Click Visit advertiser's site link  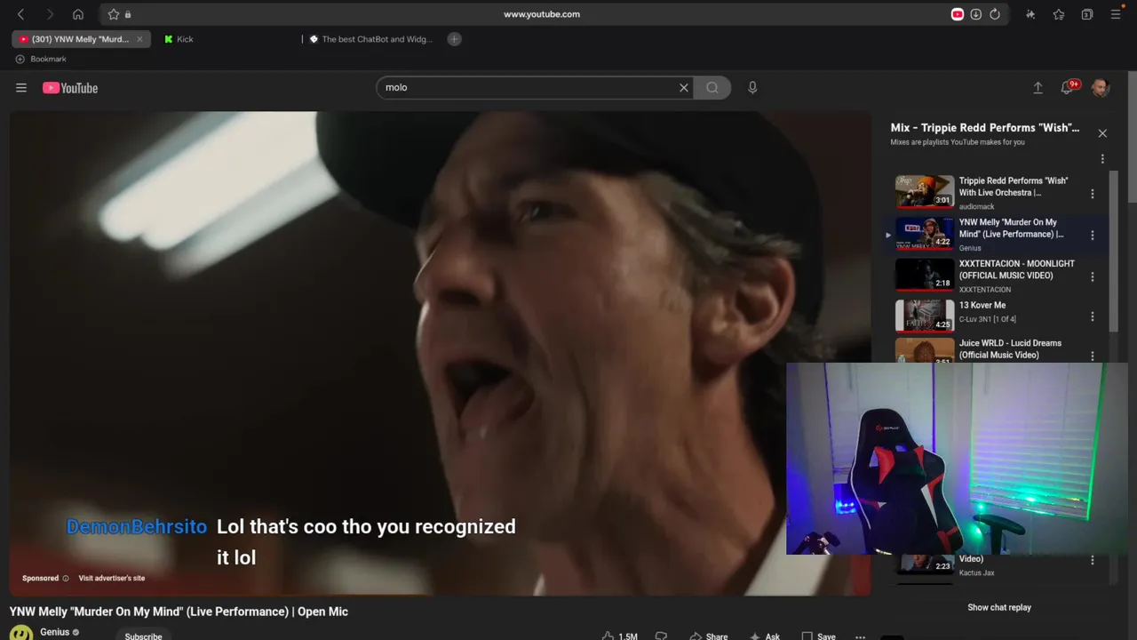click(112, 578)
